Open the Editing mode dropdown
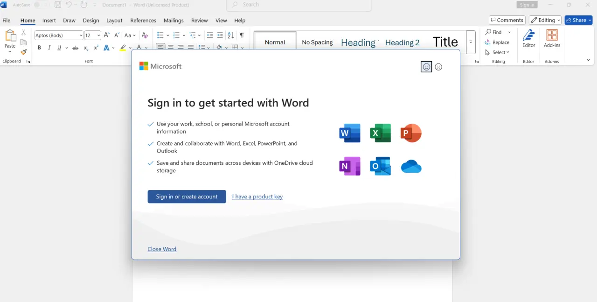 click(545, 20)
